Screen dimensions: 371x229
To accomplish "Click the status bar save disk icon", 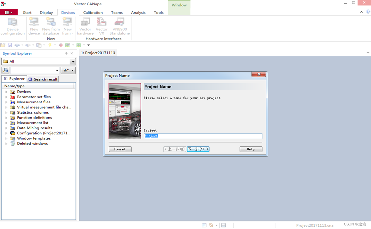I will [x=223, y=225].
